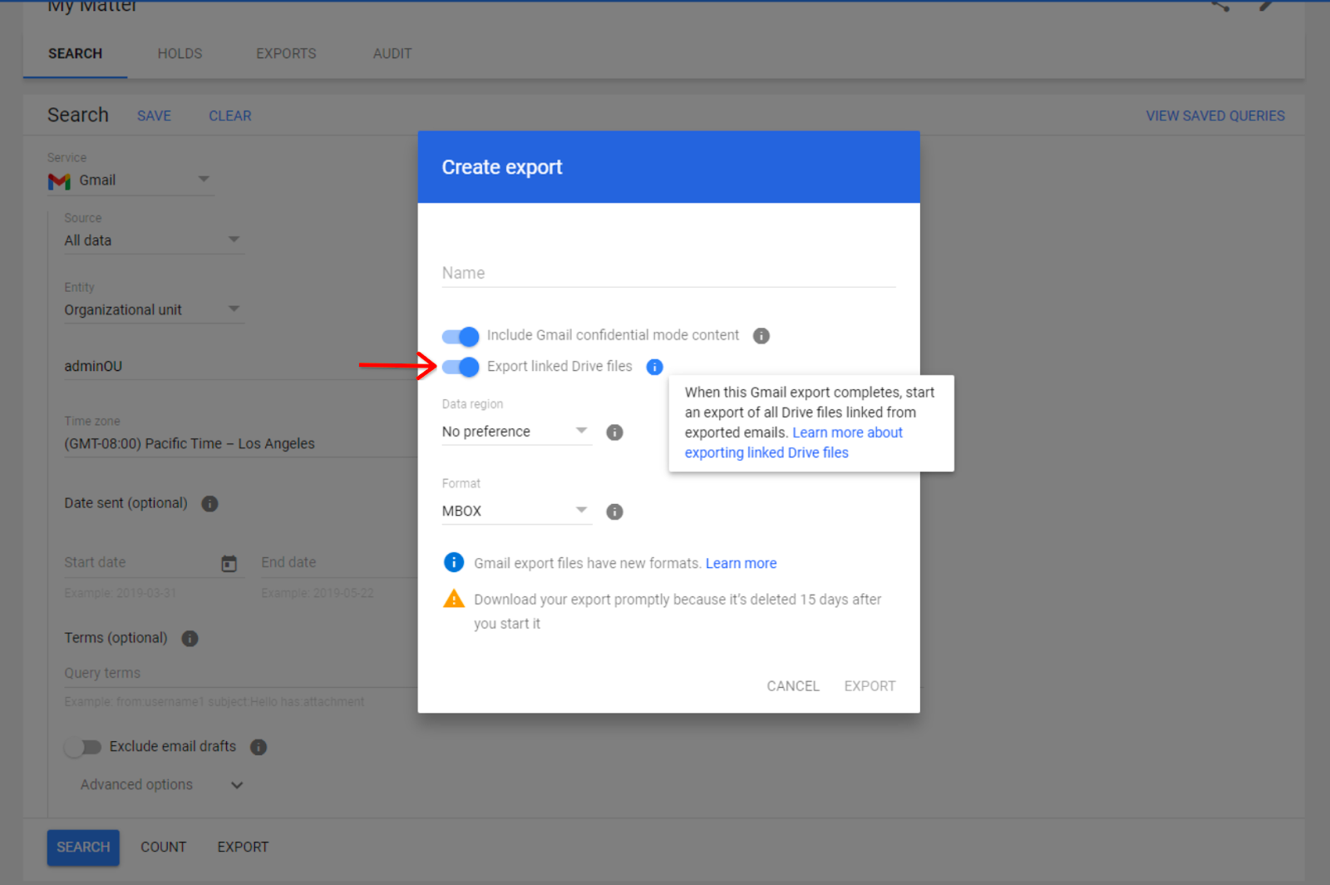Switch to the Holds tab
The width and height of the screenshot is (1330, 885).
point(180,53)
